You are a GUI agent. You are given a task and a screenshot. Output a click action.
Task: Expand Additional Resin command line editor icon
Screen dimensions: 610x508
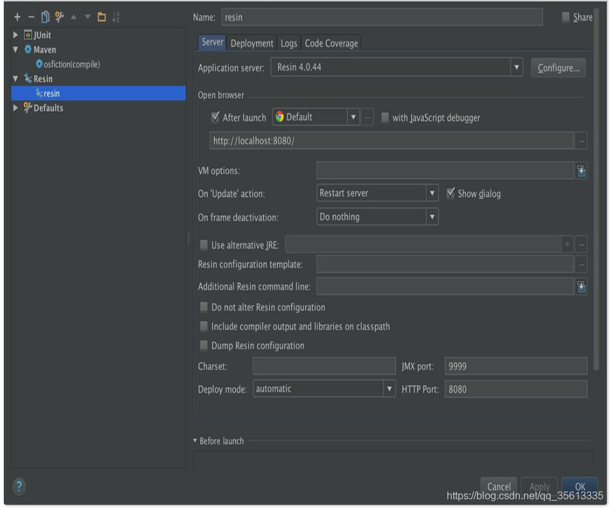(x=581, y=287)
